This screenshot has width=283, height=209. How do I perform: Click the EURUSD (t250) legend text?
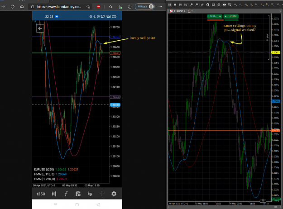coord(44,170)
